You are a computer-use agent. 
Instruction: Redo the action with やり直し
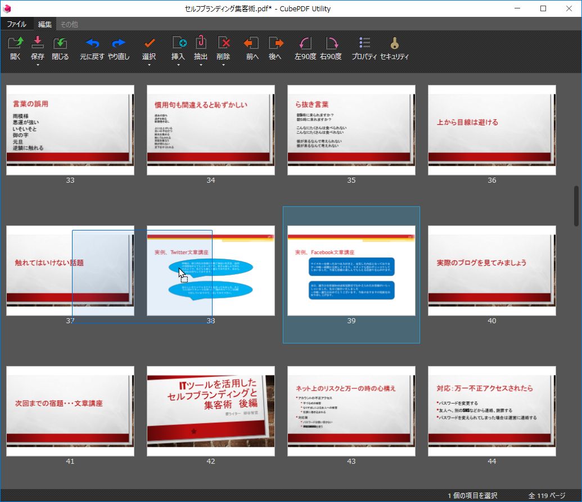(x=118, y=48)
